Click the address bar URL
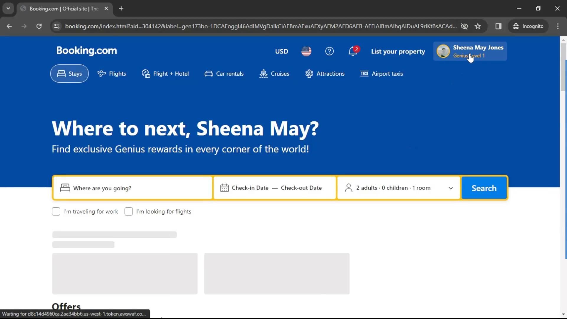567x319 pixels. [261, 26]
